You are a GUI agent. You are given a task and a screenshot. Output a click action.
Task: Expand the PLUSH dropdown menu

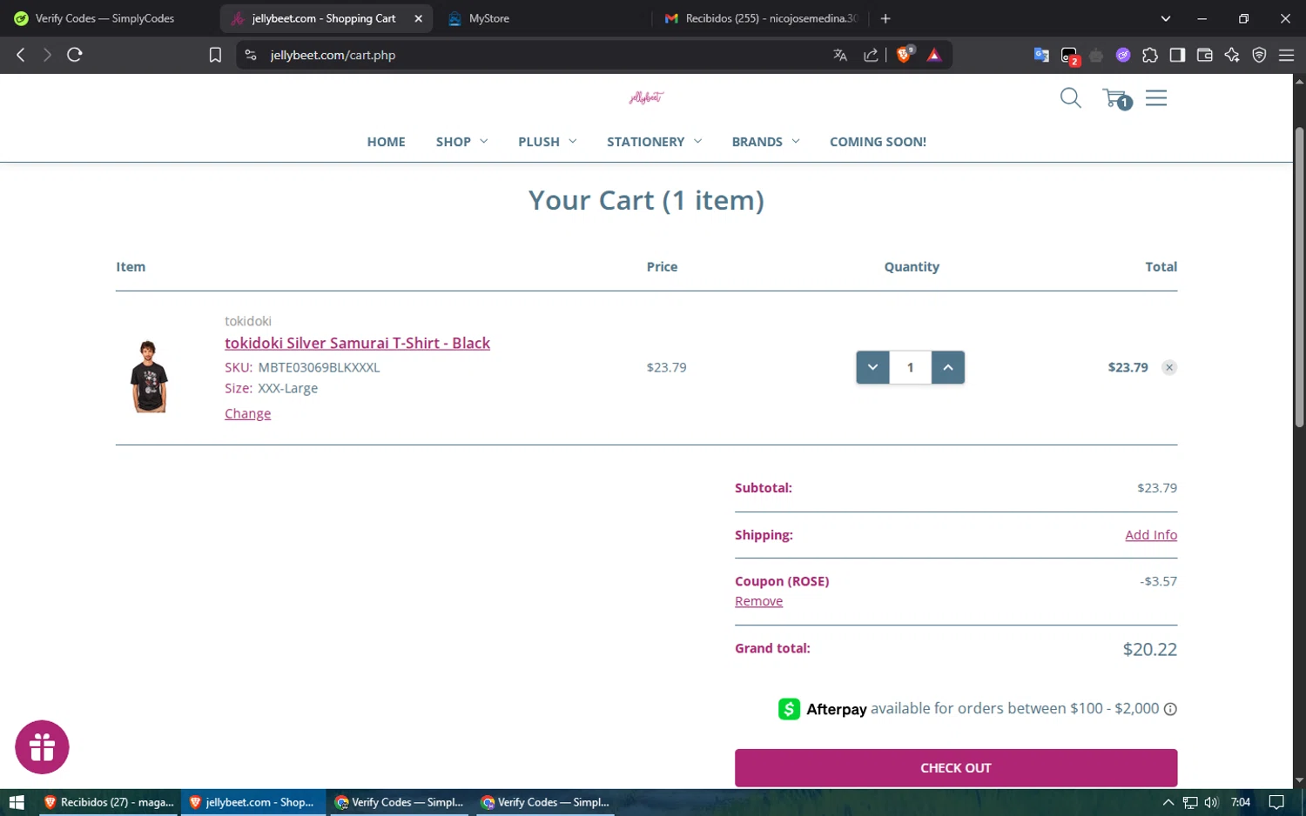tap(547, 142)
